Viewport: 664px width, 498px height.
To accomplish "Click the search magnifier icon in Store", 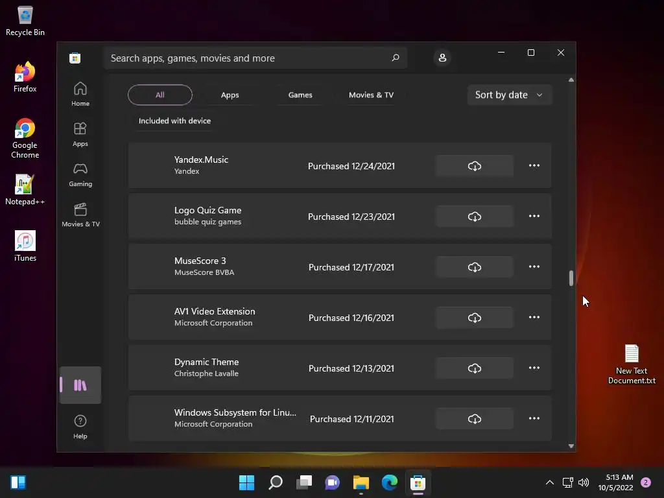I will pos(396,58).
